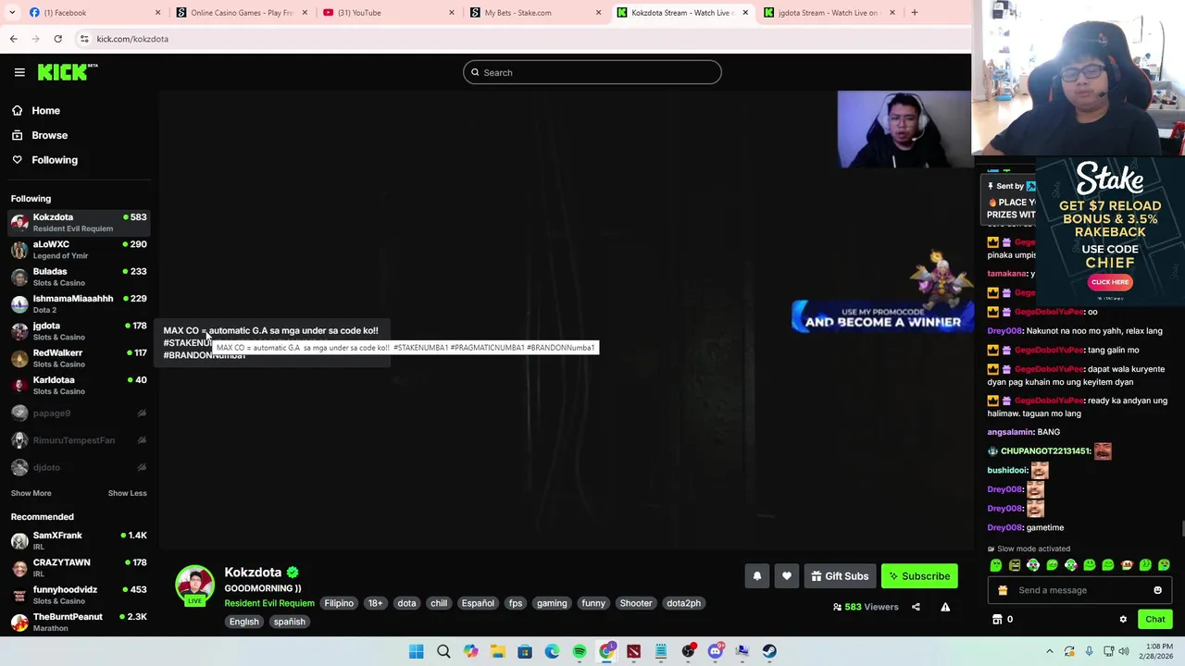Expand following list with Show More
Image resolution: width=1185 pixels, height=666 pixels.
click(x=31, y=493)
